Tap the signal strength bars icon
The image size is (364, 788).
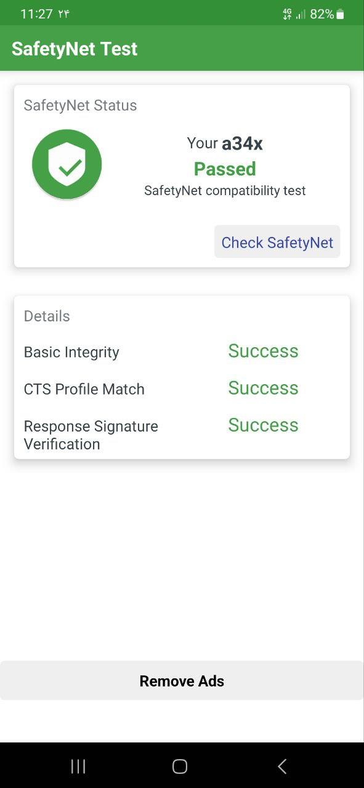tap(301, 14)
